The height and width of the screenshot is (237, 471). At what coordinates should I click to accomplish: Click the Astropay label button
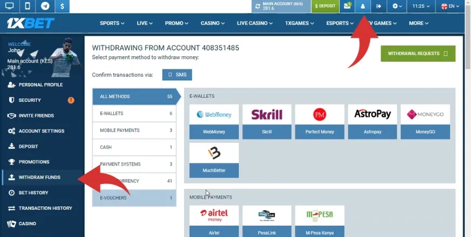click(x=372, y=132)
